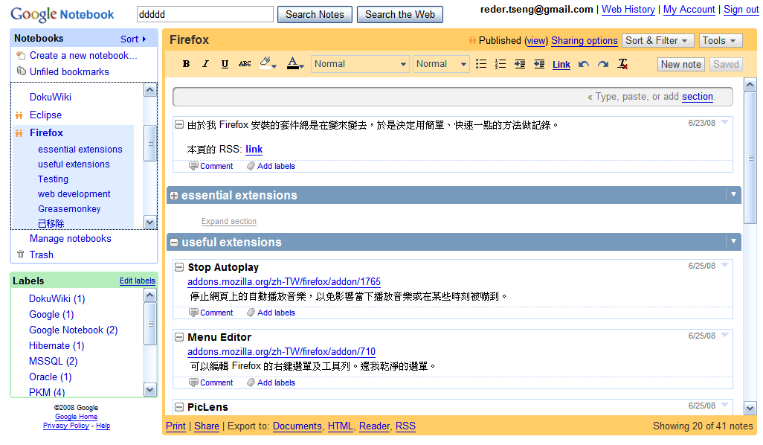The width and height of the screenshot is (763, 445).
Task: Click the new note input field
Action: click(453, 97)
